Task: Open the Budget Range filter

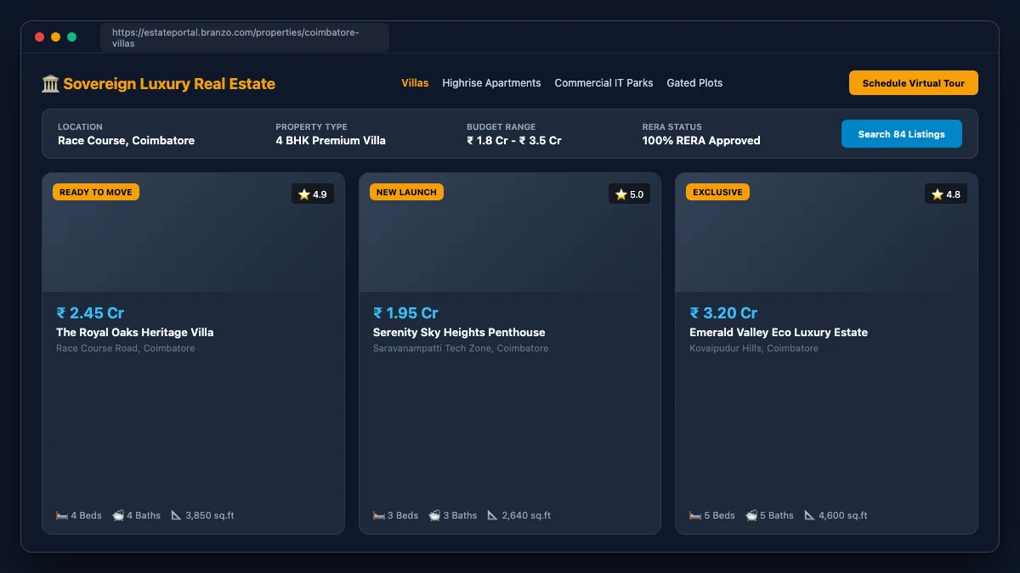Action: pos(514,134)
